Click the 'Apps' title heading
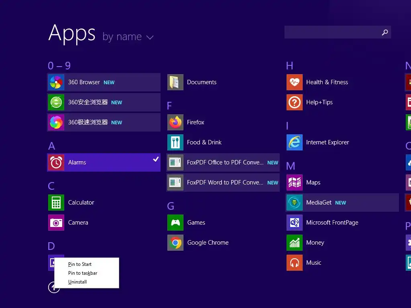The width and height of the screenshot is (411, 308). [x=72, y=33]
